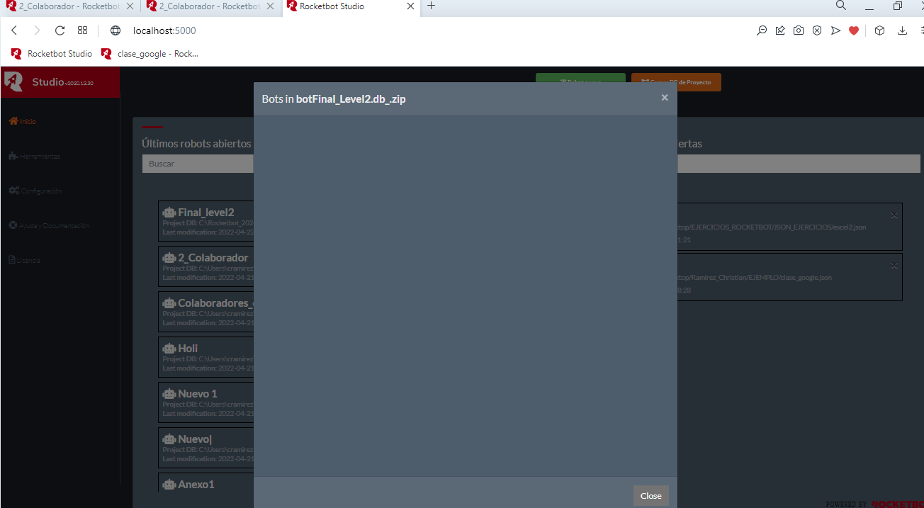
Task: Close the botFinal_Level2 dialog with the X
Action: tap(664, 98)
